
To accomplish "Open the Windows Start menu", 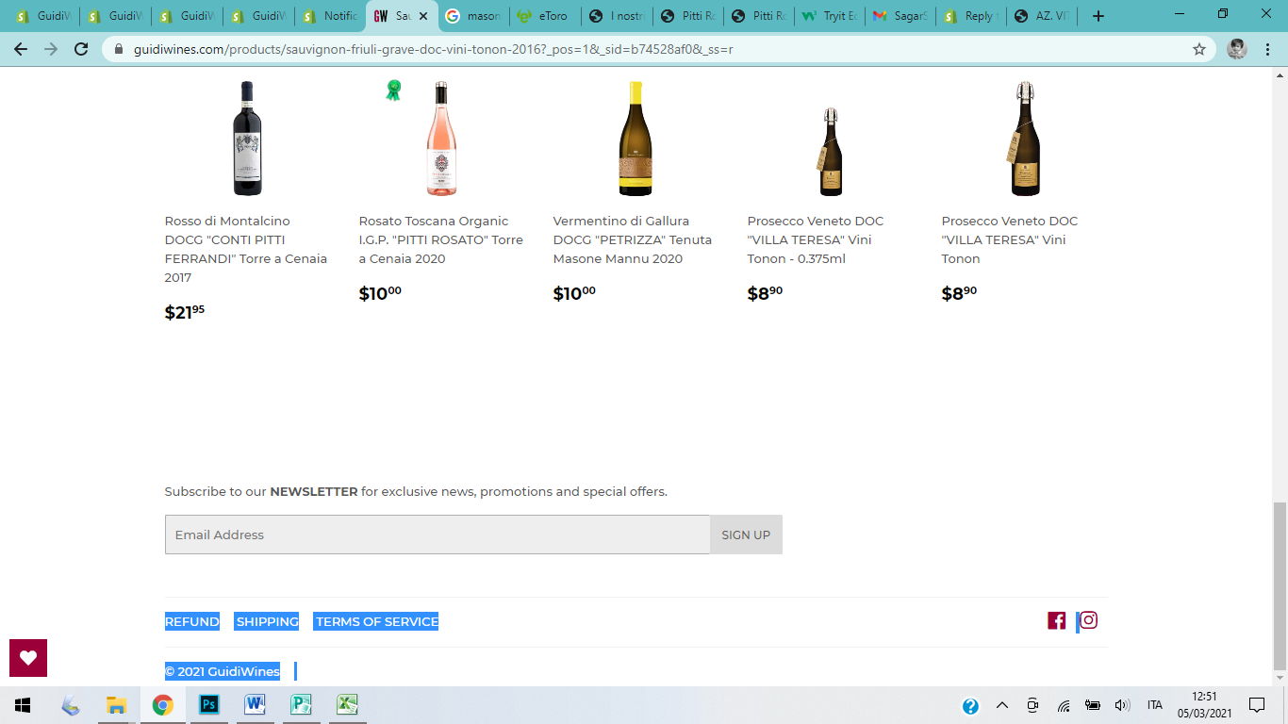I will pyautogui.click(x=23, y=705).
